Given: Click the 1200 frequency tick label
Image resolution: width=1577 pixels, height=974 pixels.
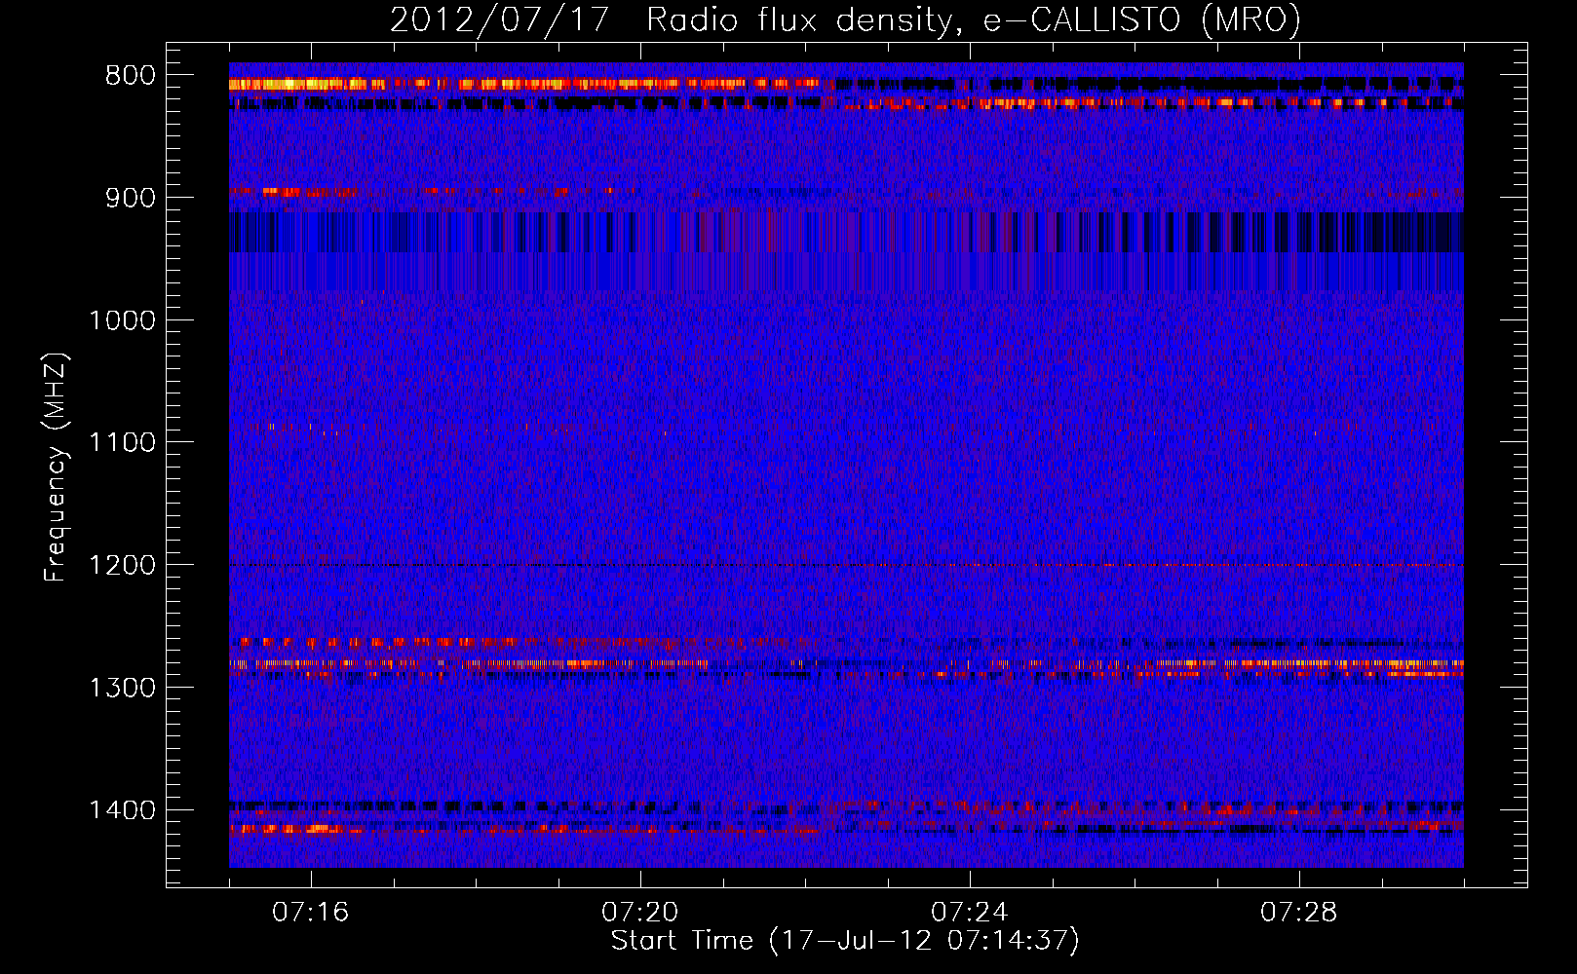Looking at the screenshot, I should point(123,566).
